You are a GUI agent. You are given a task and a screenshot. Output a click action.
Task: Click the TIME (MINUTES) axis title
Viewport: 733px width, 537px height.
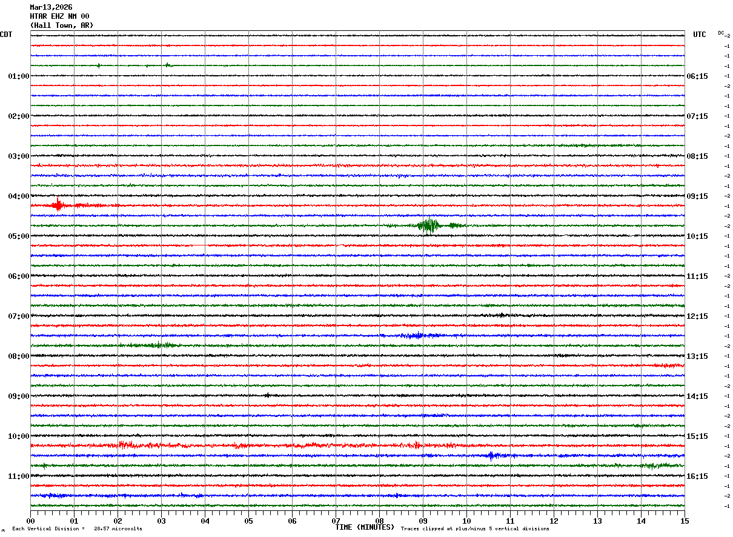365,527
